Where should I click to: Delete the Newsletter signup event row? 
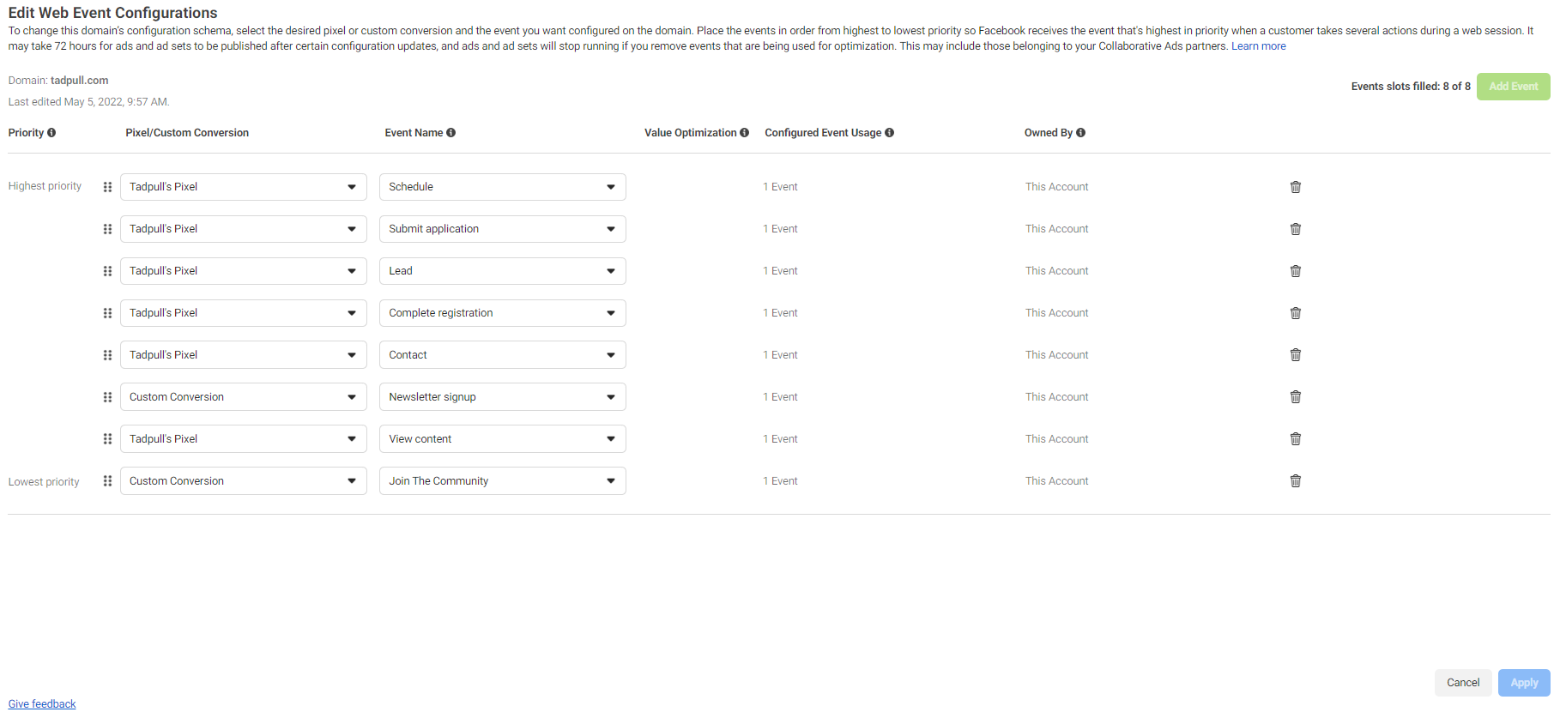tap(1296, 397)
